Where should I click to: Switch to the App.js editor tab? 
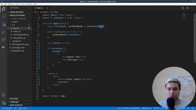pos(40,8)
